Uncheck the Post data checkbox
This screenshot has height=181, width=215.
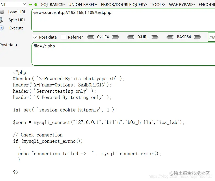[x=35, y=37]
